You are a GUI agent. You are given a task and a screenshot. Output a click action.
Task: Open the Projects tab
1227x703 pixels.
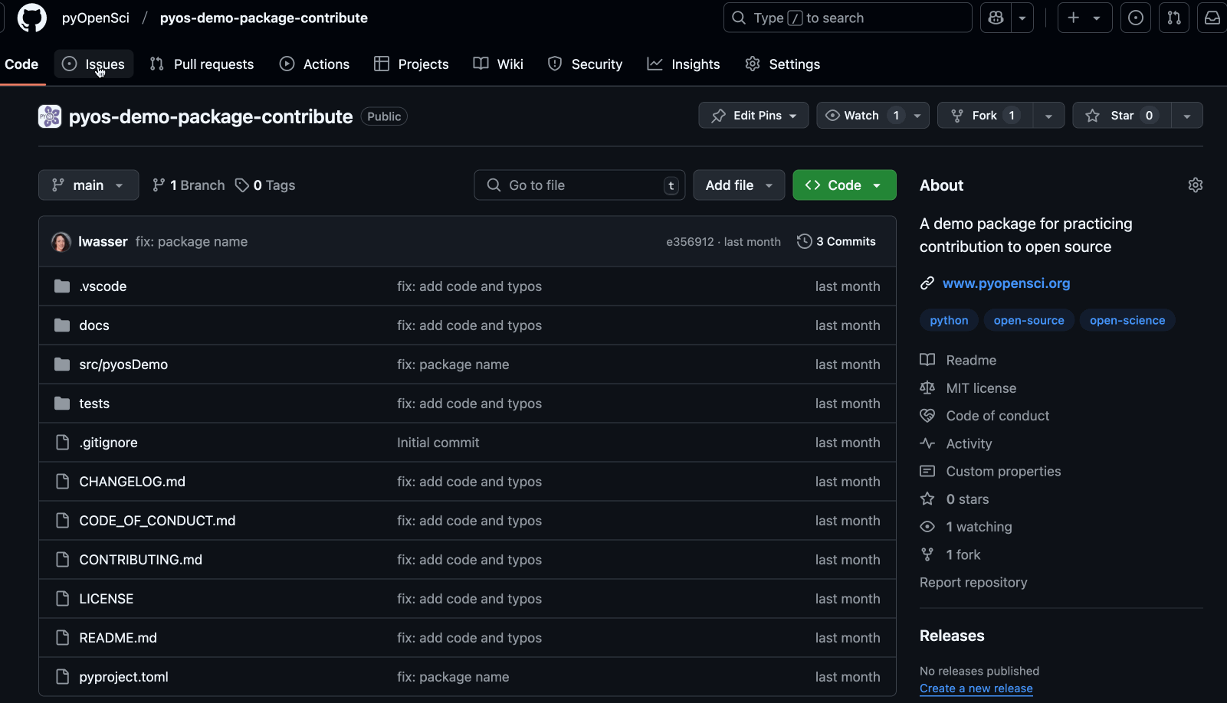[412, 64]
